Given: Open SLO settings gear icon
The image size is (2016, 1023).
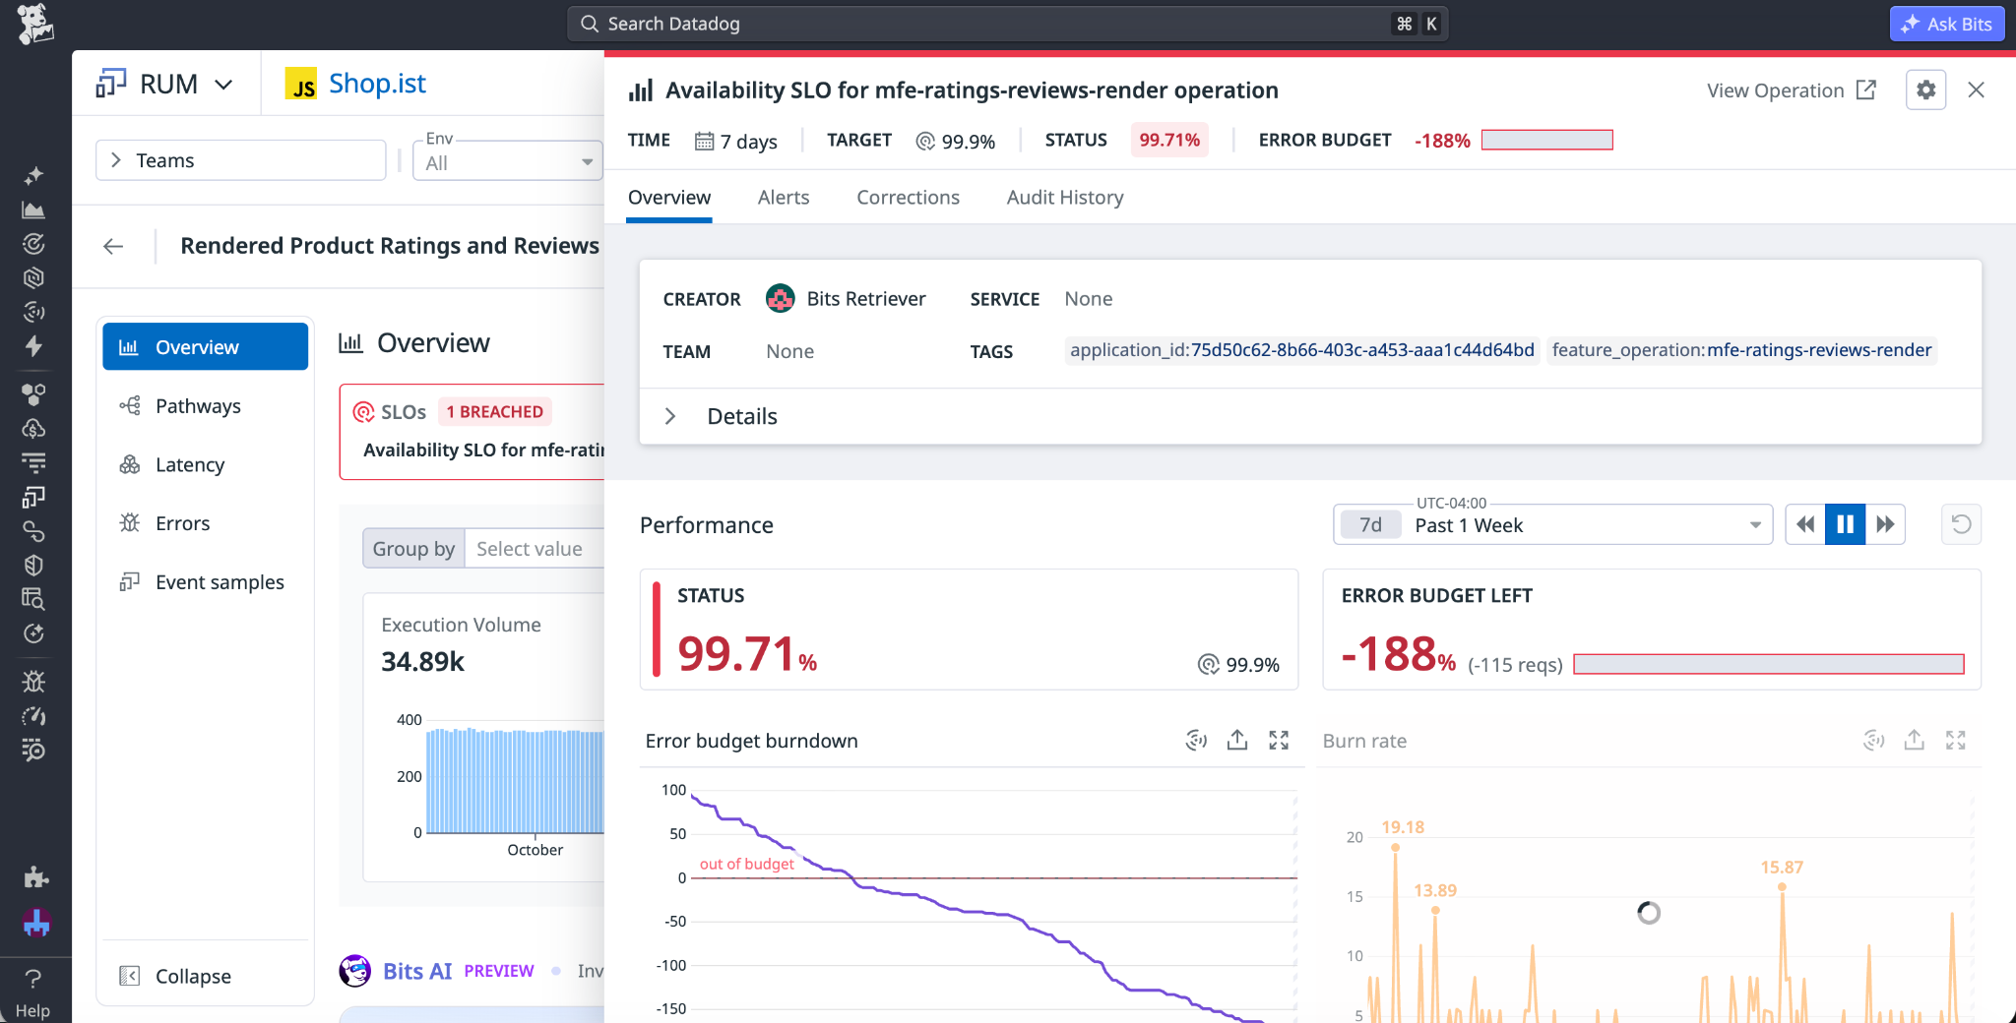Looking at the screenshot, I should (x=1925, y=90).
